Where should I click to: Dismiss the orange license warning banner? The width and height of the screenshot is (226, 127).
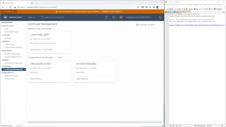[162, 12]
